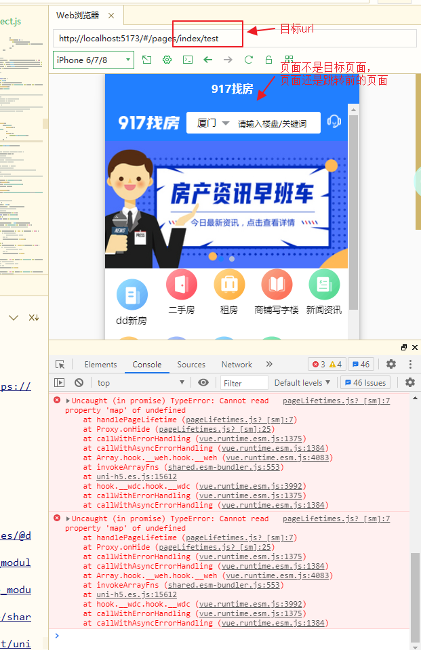Switch to the Sources tab
Image resolution: width=421 pixels, height=650 pixels.
pos(191,365)
